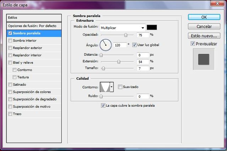Open the Contorno picker dropdown arrow
This screenshot has height=151, width=227.
pos(112,87)
